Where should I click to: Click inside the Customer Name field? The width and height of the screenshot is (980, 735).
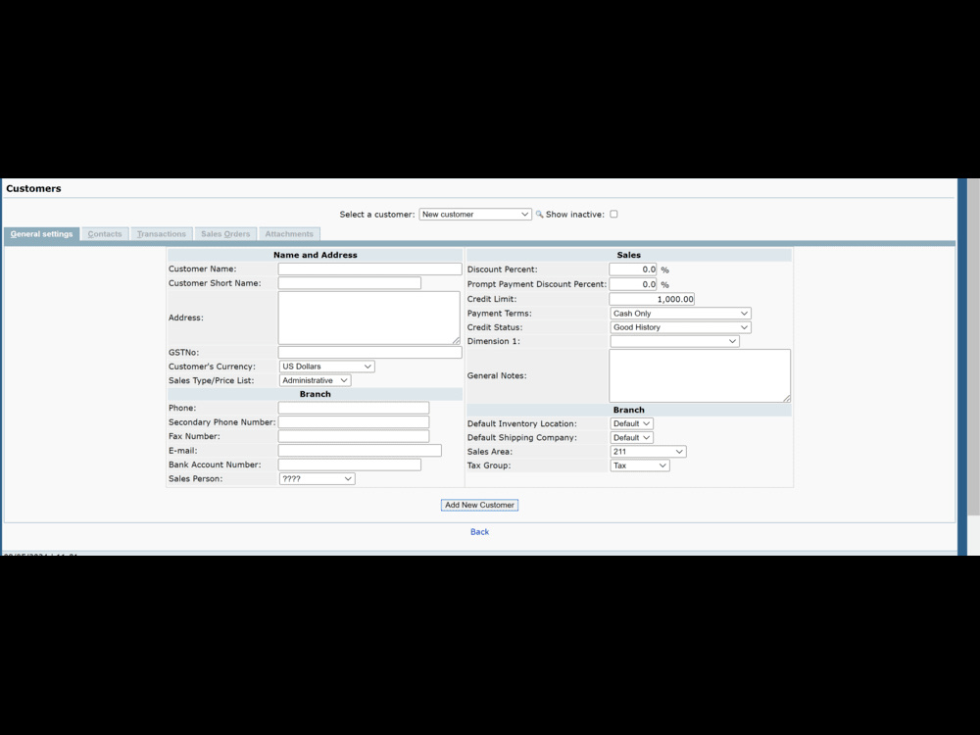[x=367, y=268]
